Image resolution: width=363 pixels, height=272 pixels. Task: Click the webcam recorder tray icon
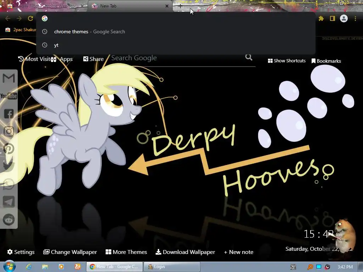point(327,267)
